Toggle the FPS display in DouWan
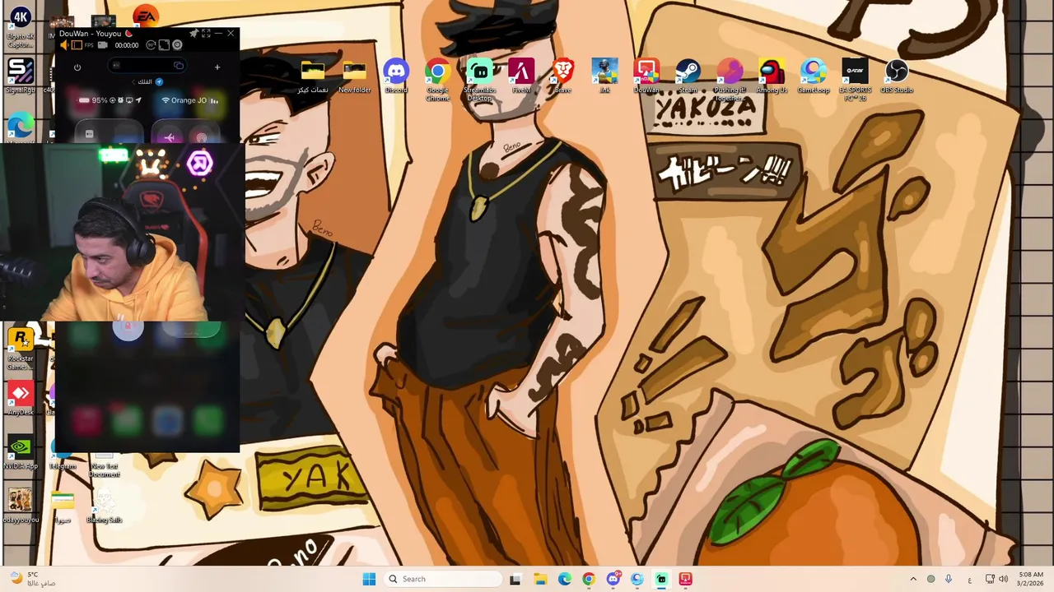The width and height of the screenshot is (1054, 592). click(89, 44)
